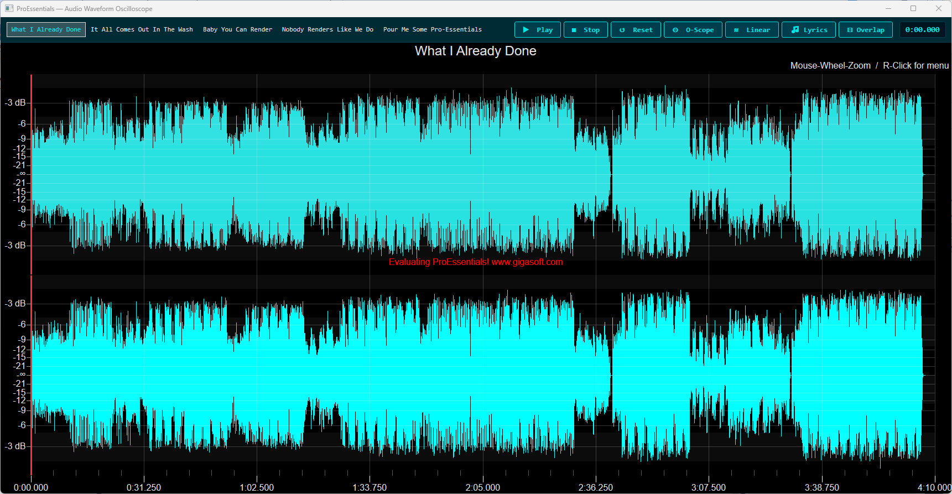Click the 1:02.500 time axis label
952x494 pixels.
[x=257, y=487]
